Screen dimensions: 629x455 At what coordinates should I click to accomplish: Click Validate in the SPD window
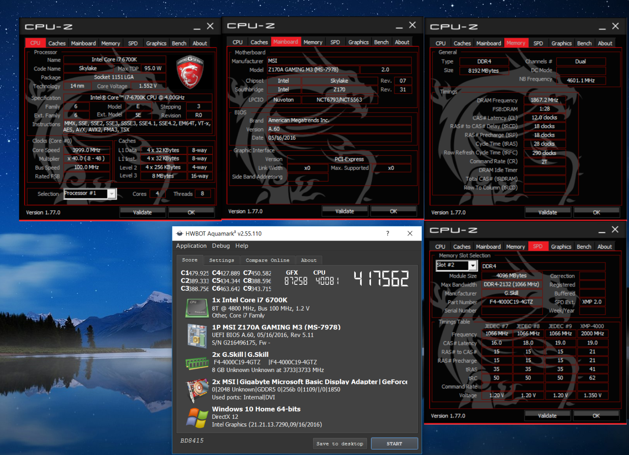pos(547,415)
